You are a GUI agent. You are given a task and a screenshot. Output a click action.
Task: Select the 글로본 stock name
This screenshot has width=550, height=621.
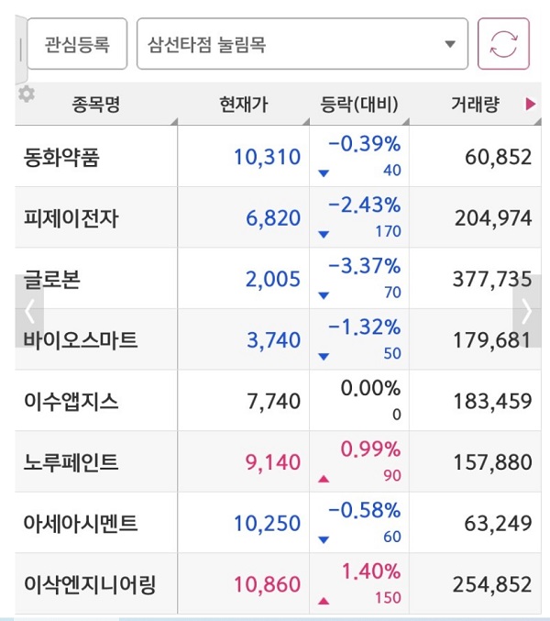(x=52, y=279)
